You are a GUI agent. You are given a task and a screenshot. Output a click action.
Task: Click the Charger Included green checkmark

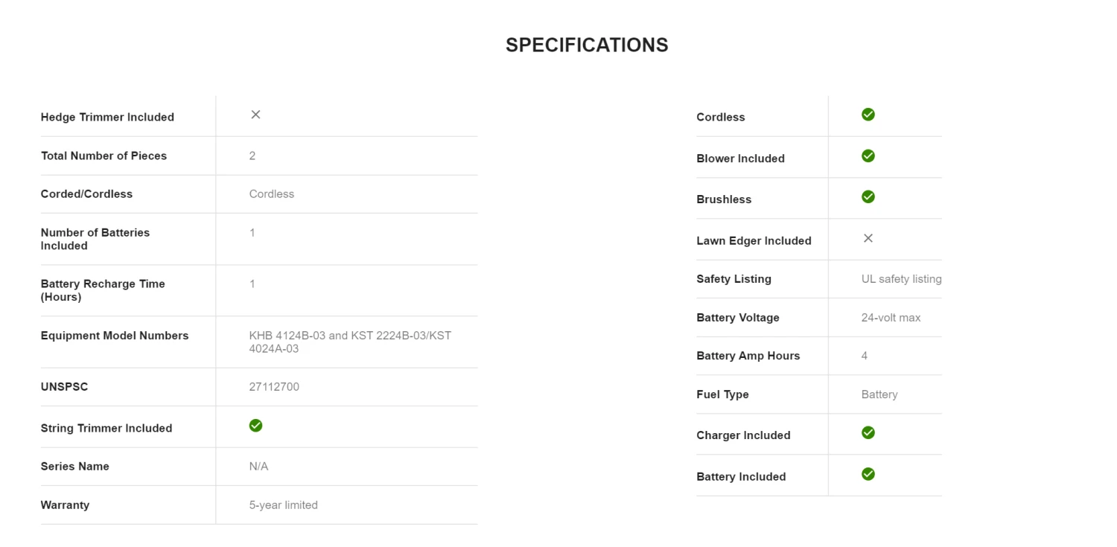tap(868, 433)
